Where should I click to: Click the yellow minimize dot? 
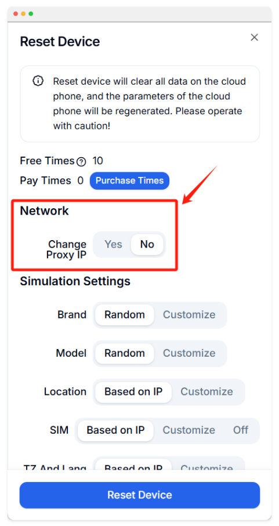click(23, 14)
